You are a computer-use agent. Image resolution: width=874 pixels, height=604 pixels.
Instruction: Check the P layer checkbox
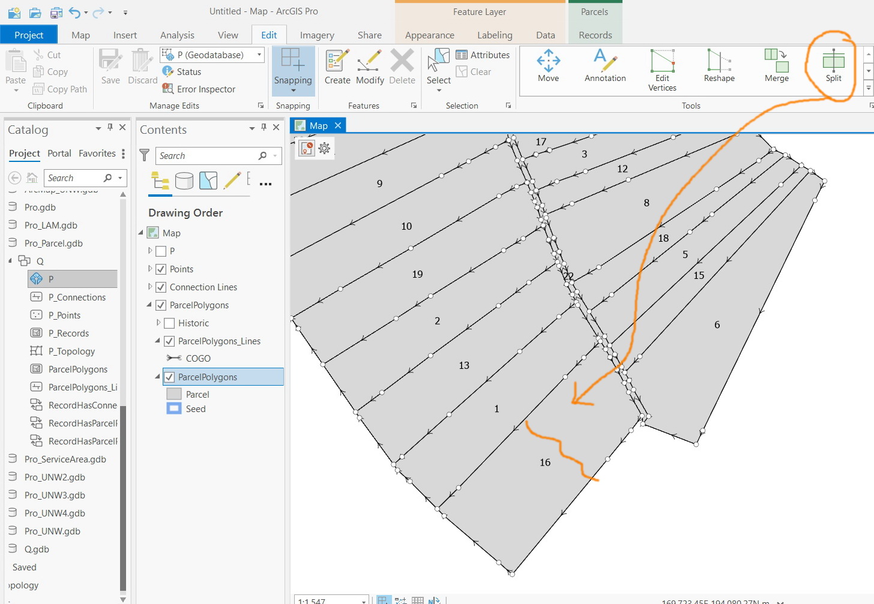click(161, 251)
